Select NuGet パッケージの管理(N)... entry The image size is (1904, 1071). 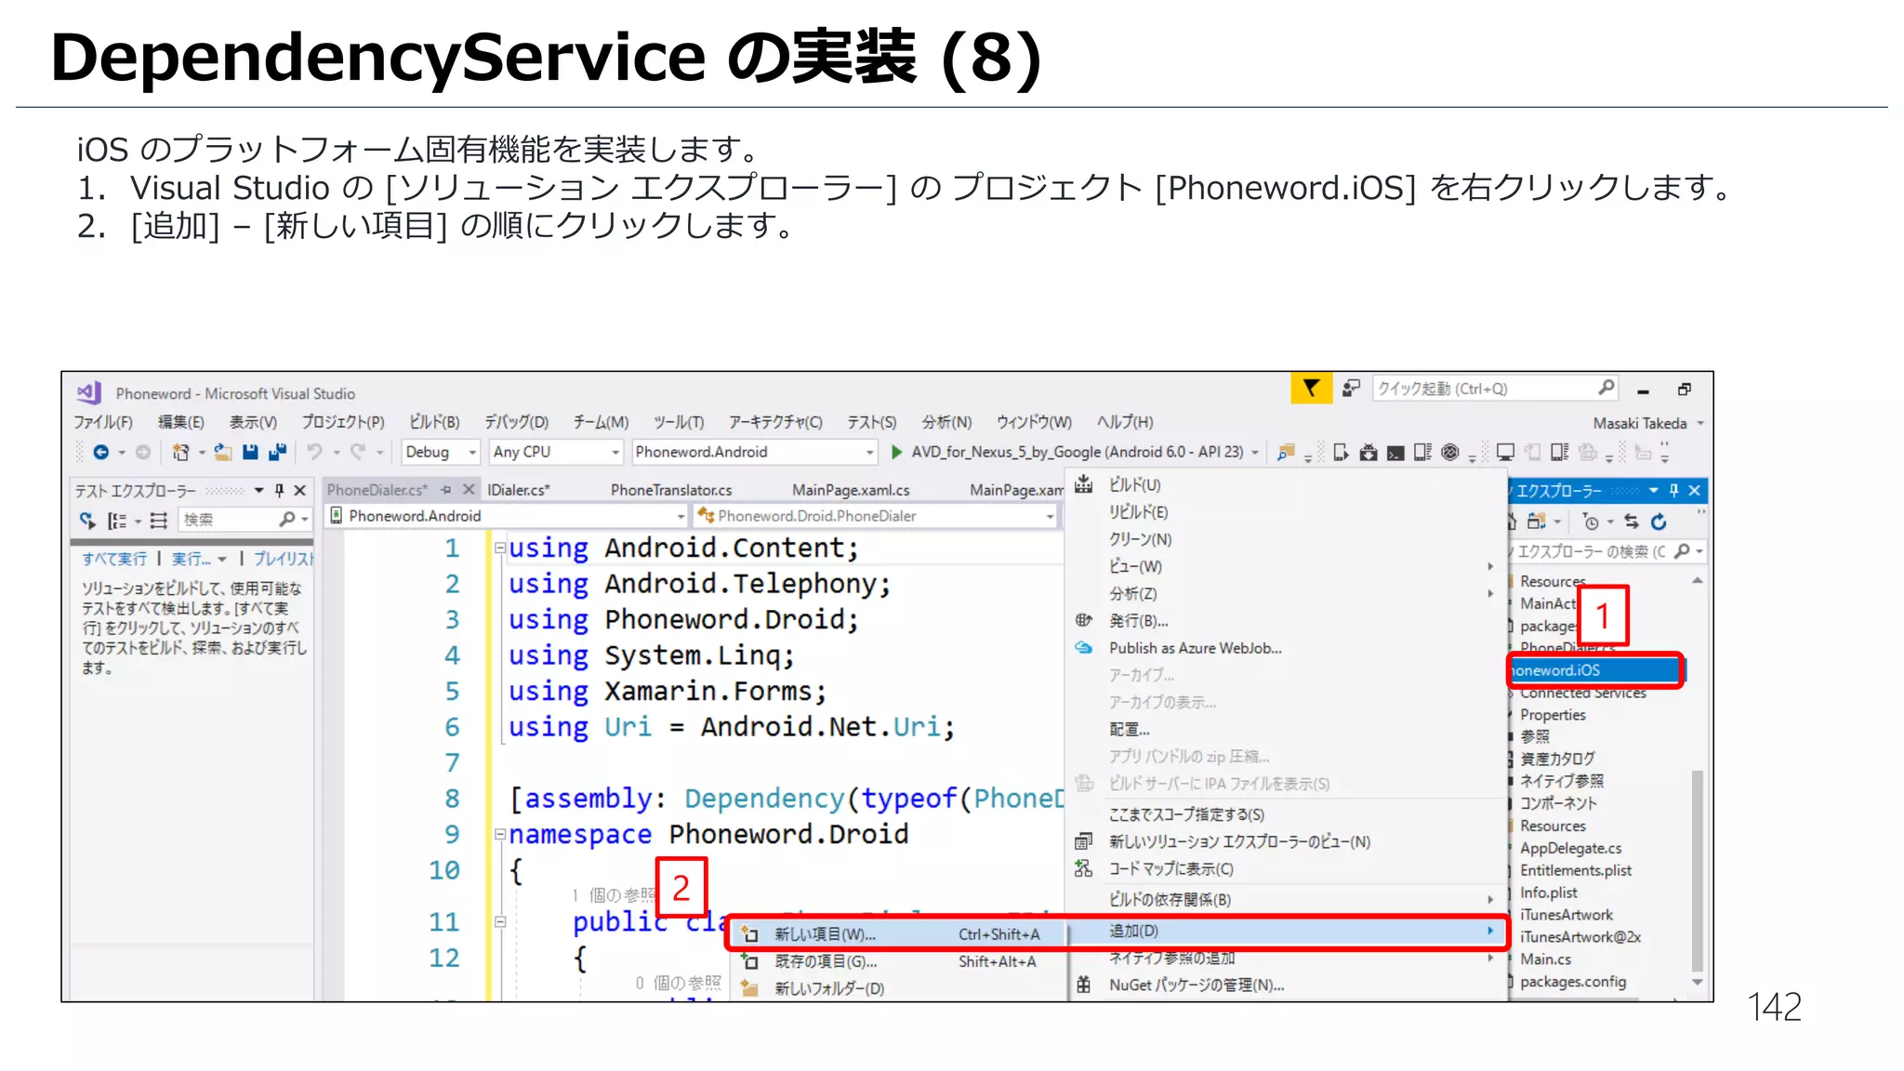[x=1287, y=985]
